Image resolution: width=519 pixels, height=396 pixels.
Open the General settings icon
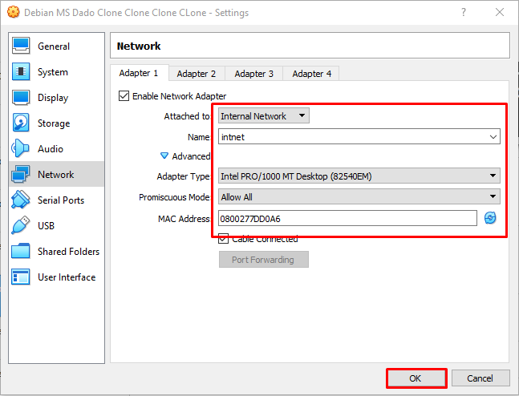coord(21,46)
